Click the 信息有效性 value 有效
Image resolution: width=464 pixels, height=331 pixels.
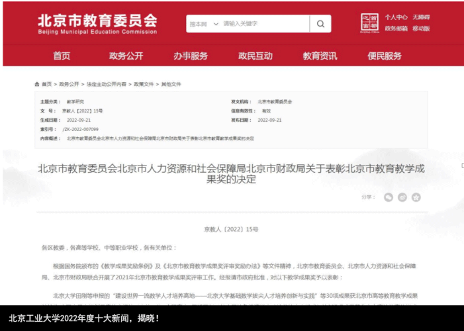click(x=266, y=111)
